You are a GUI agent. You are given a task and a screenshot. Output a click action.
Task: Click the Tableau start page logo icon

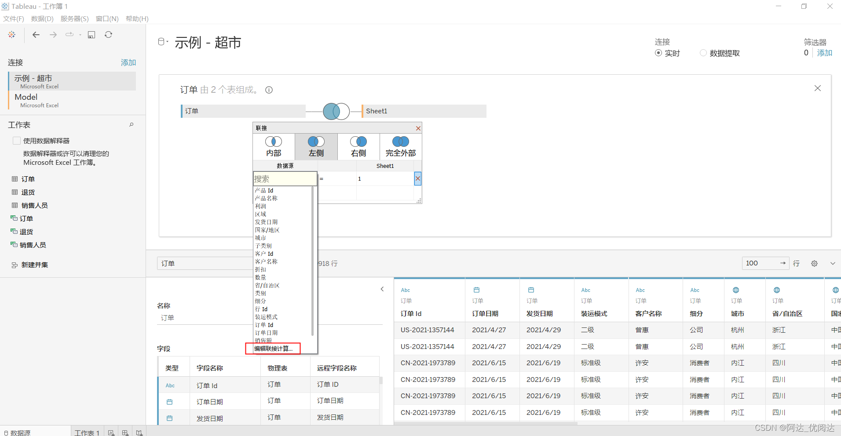tap(12, 34)
